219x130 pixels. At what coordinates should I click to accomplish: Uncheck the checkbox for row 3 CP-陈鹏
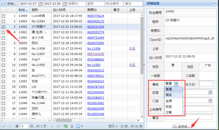click(3, 27)
